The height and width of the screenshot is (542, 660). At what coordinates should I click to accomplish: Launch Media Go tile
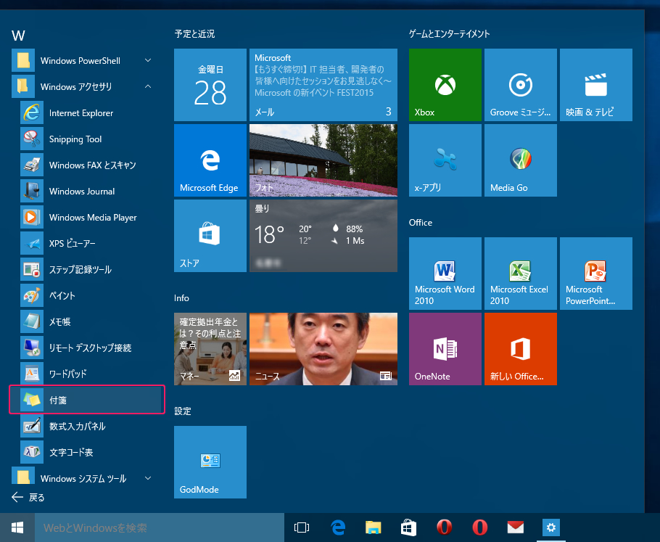click(x=520, y=160)
